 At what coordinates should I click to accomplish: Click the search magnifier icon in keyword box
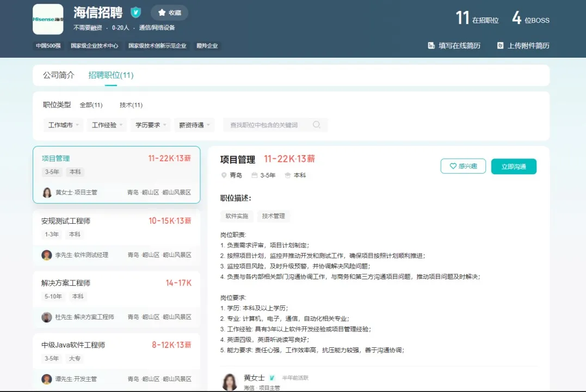coord(317,125)
